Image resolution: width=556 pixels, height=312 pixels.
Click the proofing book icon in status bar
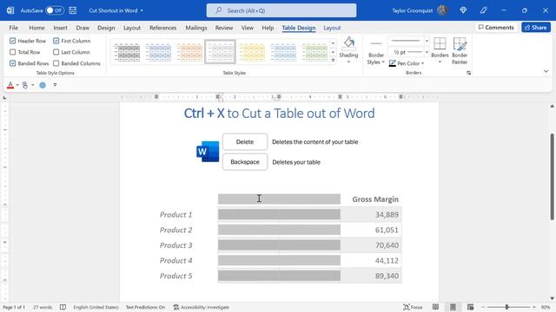click(x=63, y=307)
